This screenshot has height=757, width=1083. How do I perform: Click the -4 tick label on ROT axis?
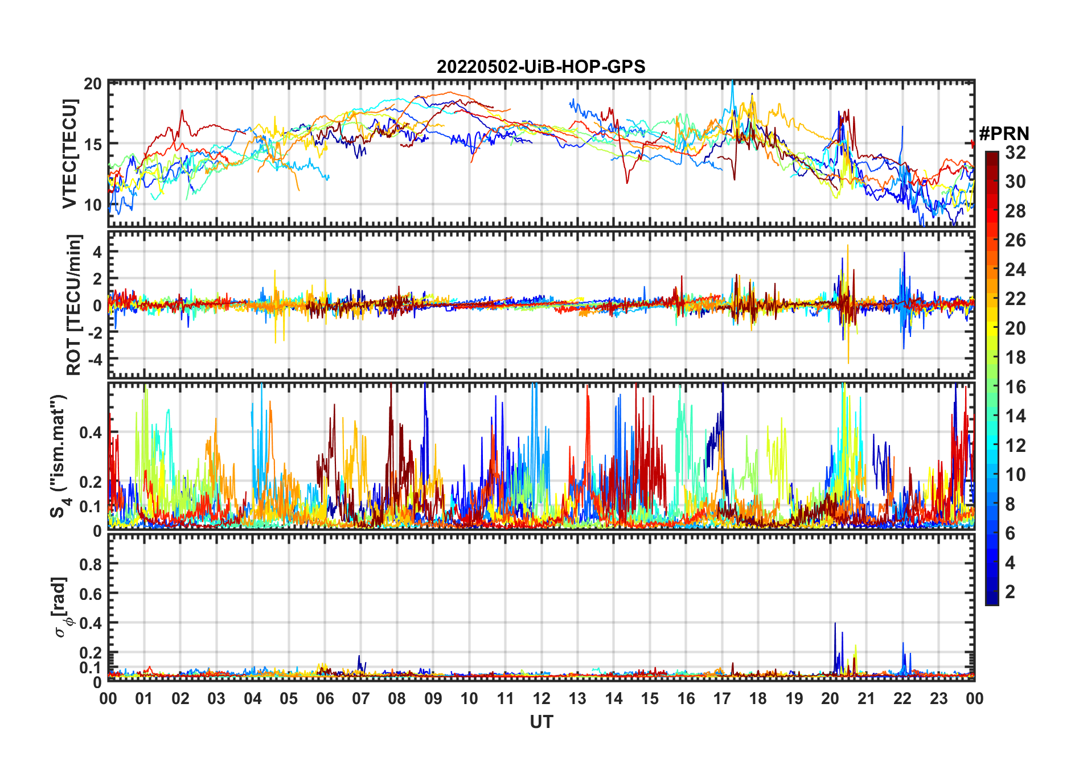[92, 360]
